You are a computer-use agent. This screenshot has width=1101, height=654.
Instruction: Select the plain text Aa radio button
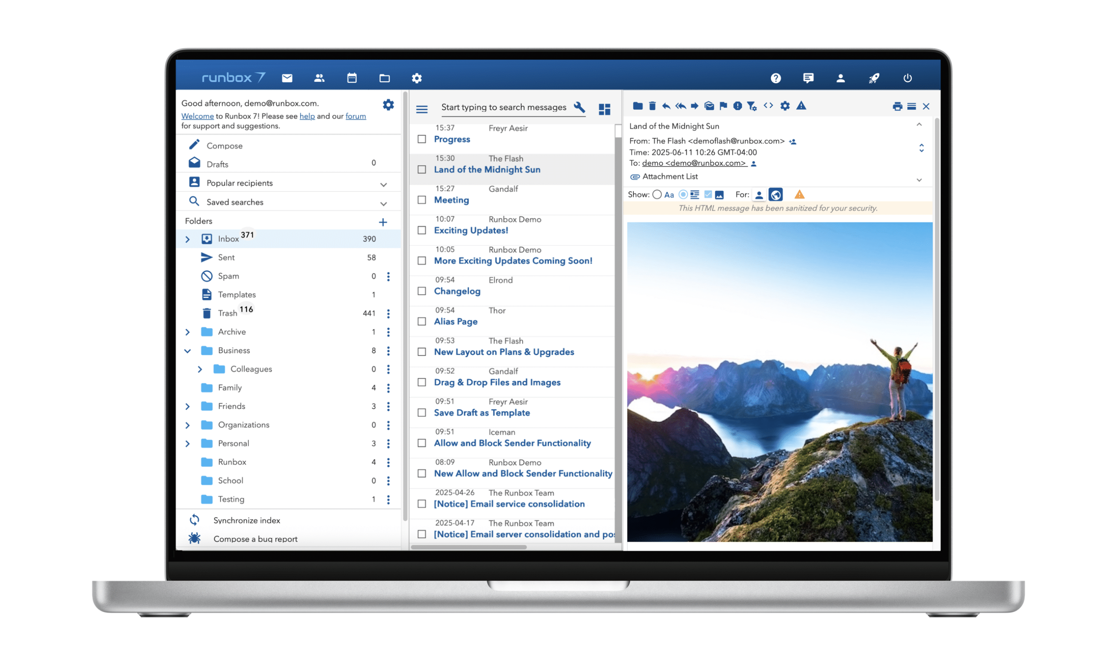click(x=657, y=195)
